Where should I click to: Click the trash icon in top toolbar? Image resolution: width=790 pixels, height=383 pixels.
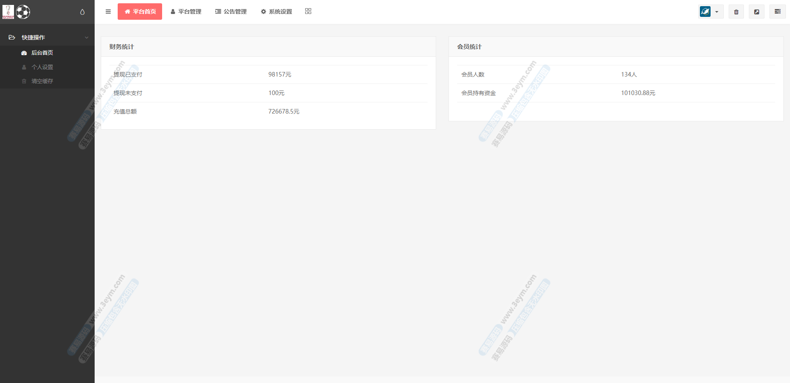(x=736, y=12)
